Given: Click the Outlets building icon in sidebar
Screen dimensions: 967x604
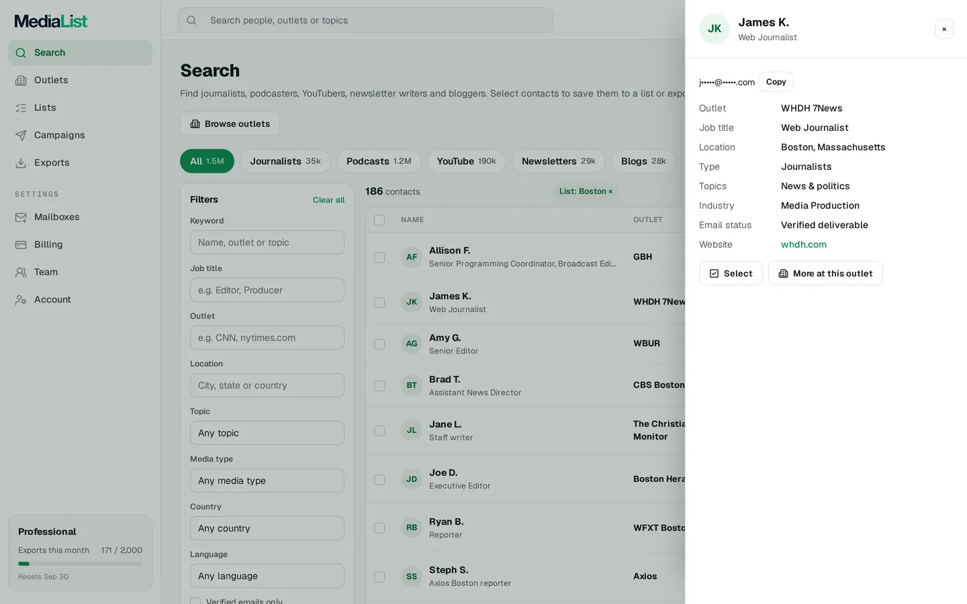Looking at the screenshot, I should pos(21,80).
